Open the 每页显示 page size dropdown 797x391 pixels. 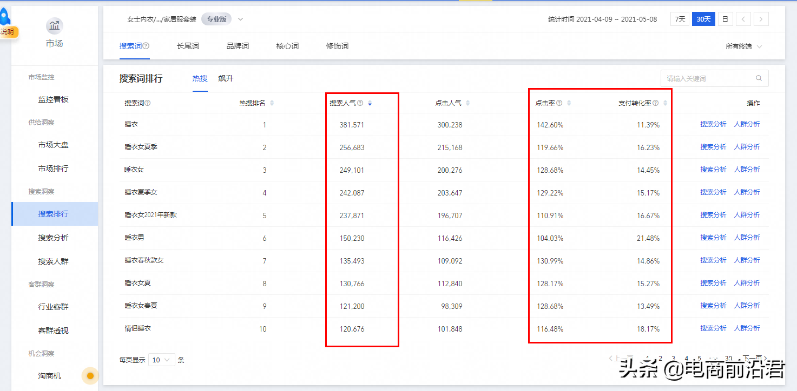(161, 359)
